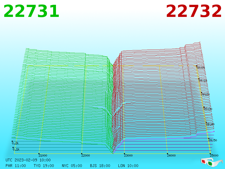Click the red-green 3D glasses icon
225x169 pixels.
[x=212, y=162]
